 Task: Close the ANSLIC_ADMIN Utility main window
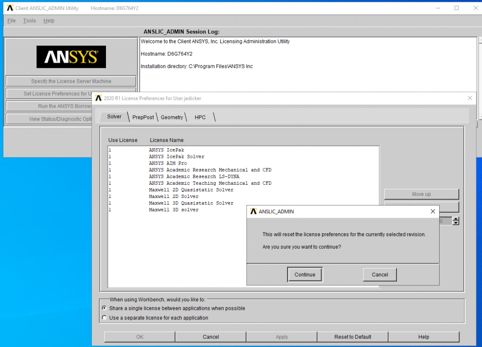(475, 8)
